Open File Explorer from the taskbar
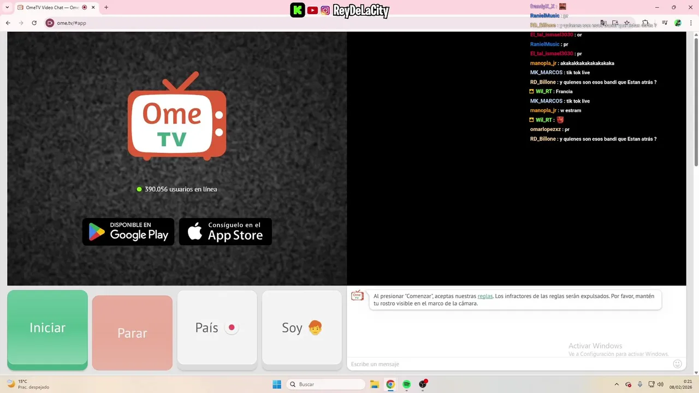 pyautogui.click(x=375, y=384)
